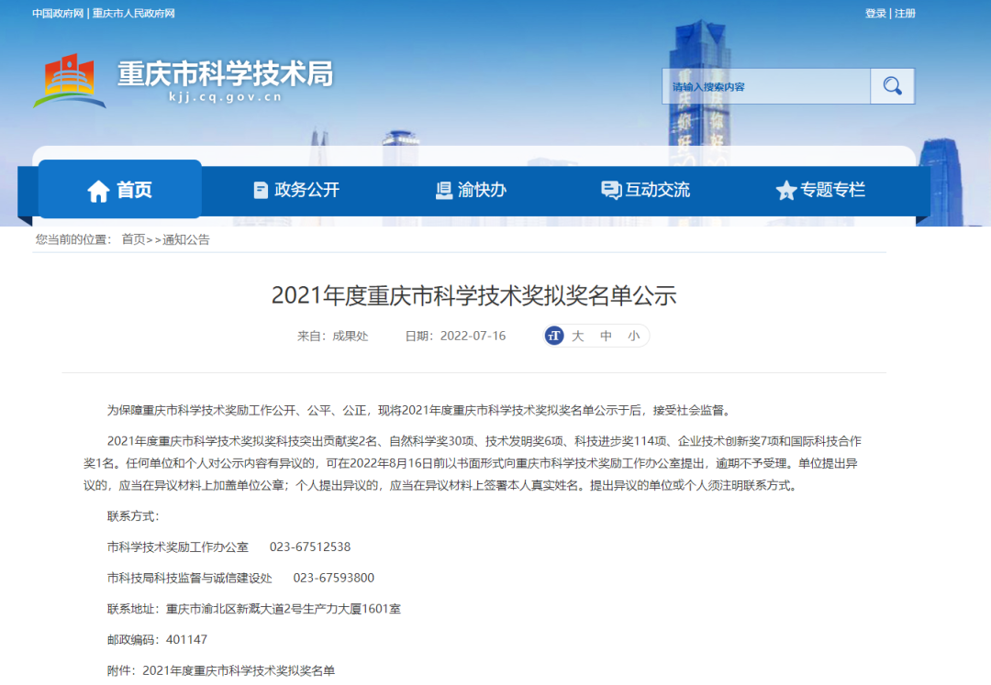Click 通知公告 in the breadcrumb
991x685 pixels.
coord(185,239)
